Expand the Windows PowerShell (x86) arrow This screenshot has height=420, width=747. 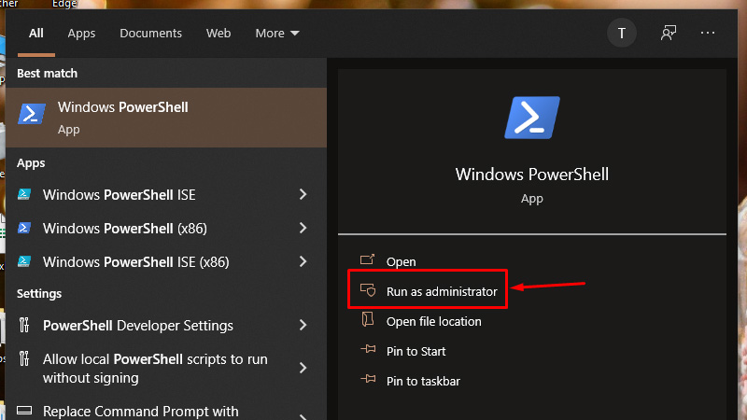303,229
